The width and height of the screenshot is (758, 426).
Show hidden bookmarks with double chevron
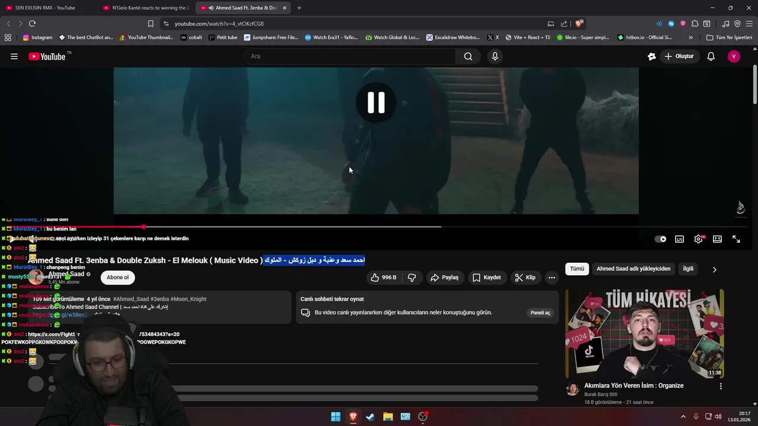(690, 37)
